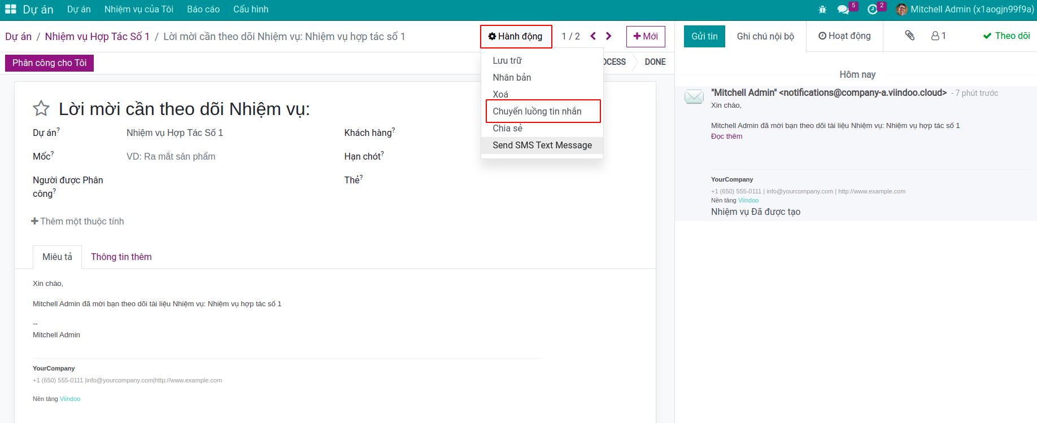Select Send SMS Text Message option
This screenshot has width=1037, height=423.
pos(542,145)
